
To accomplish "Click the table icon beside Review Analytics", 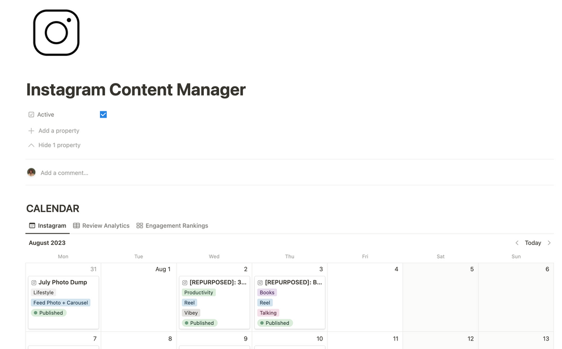I will click(x=76, y=226).
